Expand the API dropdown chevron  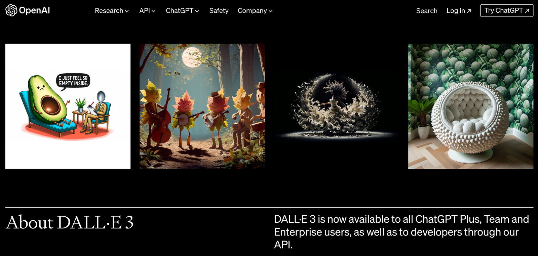pos(154,11)
